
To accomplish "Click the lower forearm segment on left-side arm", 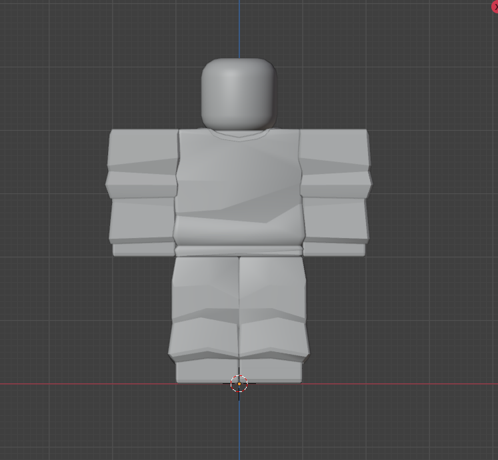I will tap(142, 220).
